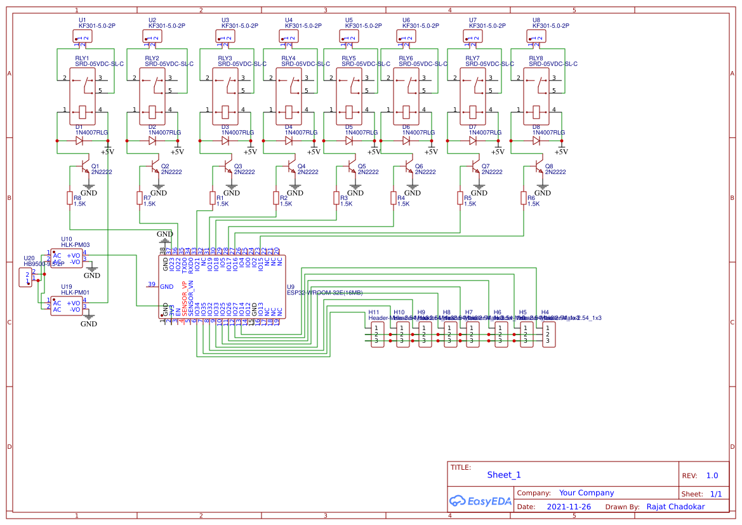Screen dimensions: 742x525
Task: Select the U20 two-pin input connector
Action: click(27, 277)
